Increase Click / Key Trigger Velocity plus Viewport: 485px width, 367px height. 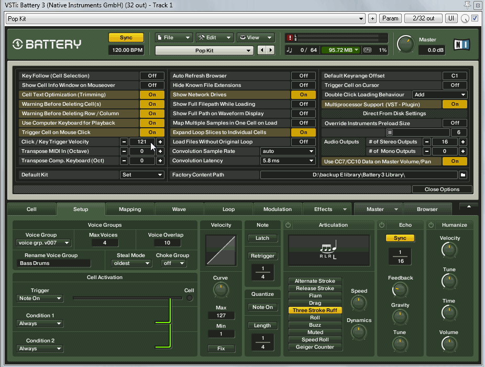pos(160,142)
